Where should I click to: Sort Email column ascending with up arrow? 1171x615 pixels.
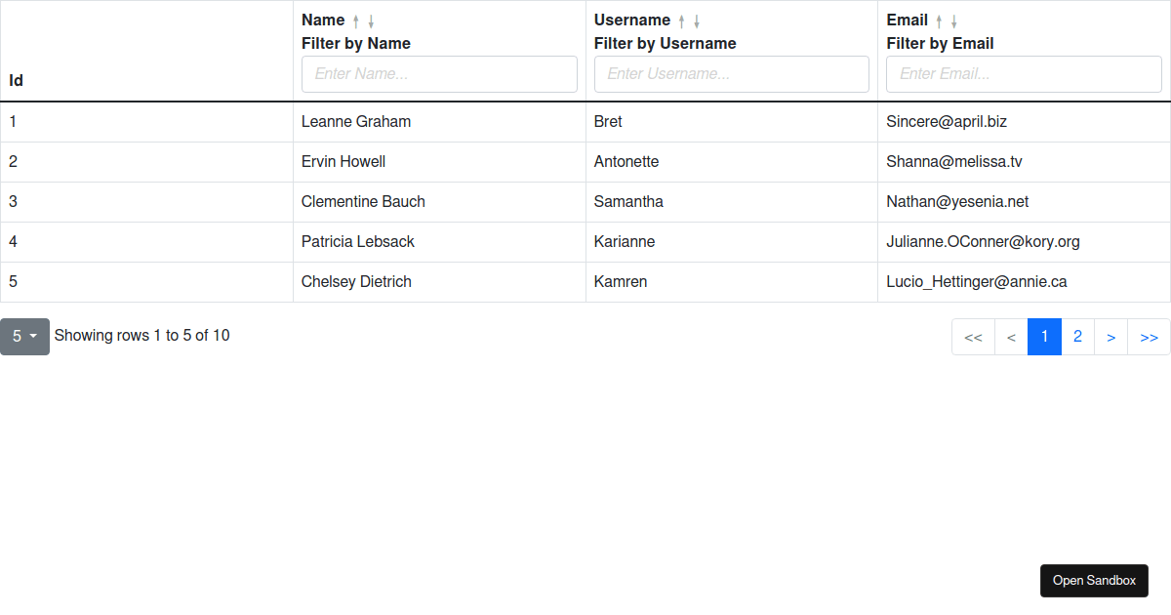pos(940,21)
